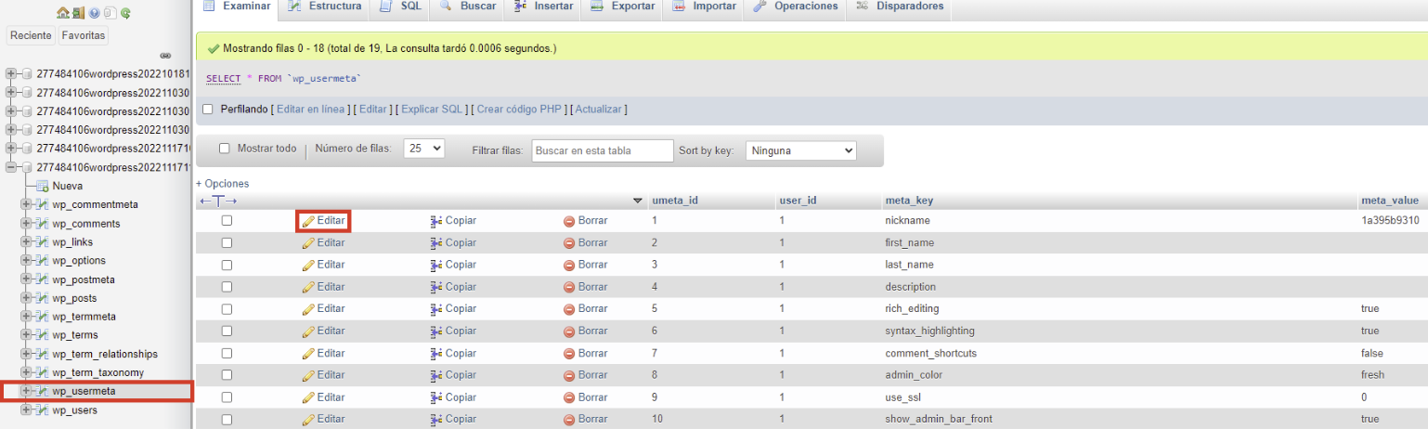Open the Número de filas dropdown
The image size is (1428, 429).
(x=424, y=149)
